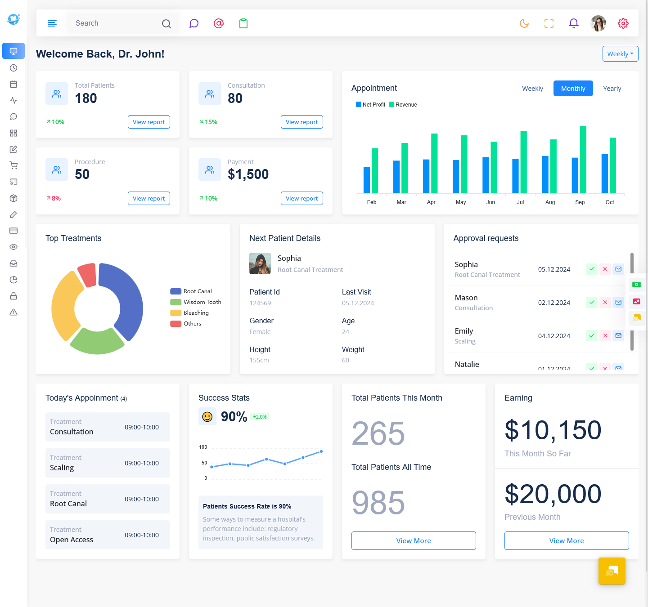The image size is (648, 607).
Task: Click View More under Earning card
Action: click(x=566, y=540)
